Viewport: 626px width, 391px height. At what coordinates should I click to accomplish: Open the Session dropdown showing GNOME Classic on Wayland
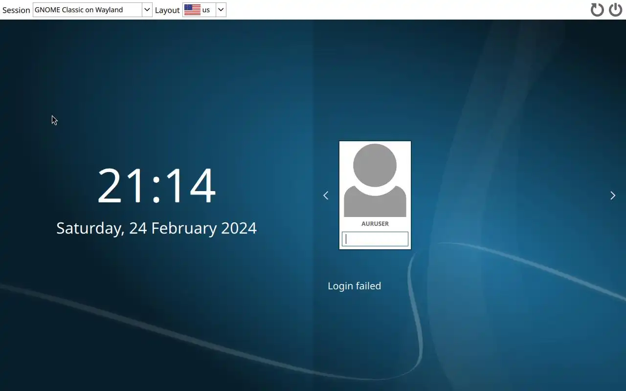(x=92, y=10)
